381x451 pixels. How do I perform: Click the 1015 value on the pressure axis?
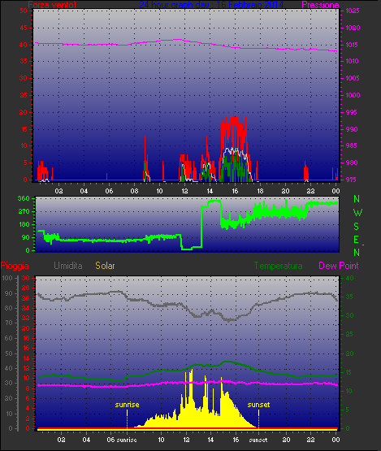(352, 45)
